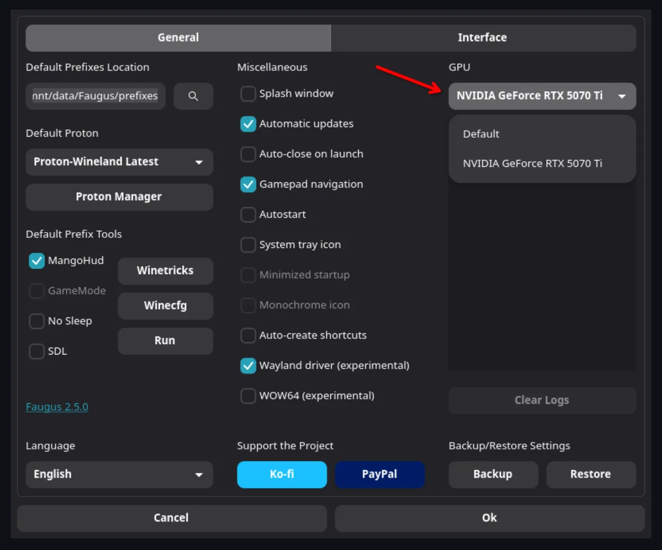Turn off Automatic updates
Screen dimensions: 662x550
pos(248,124)
